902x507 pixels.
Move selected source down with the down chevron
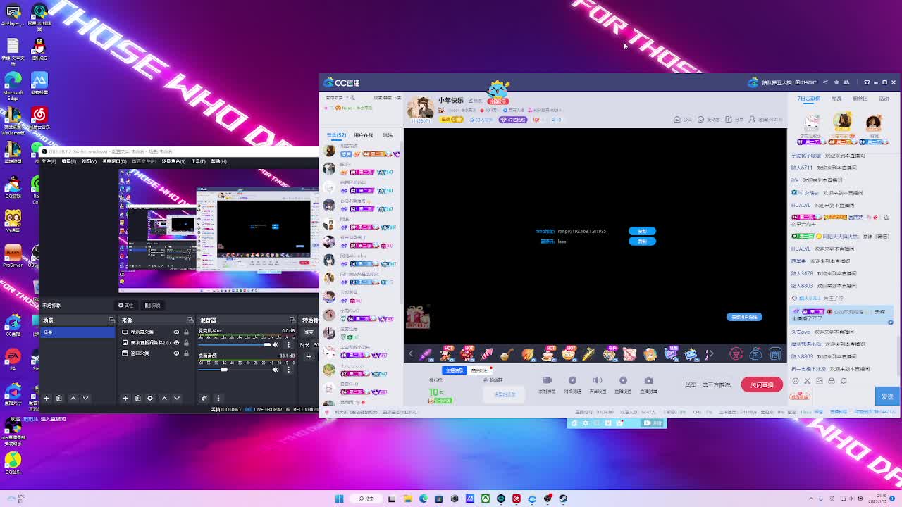(x=177, y=399)
